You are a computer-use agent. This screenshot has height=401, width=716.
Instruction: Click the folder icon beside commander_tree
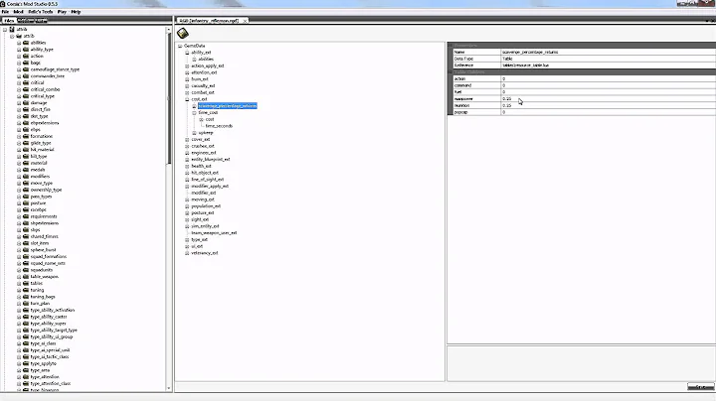tap(26, 76)
